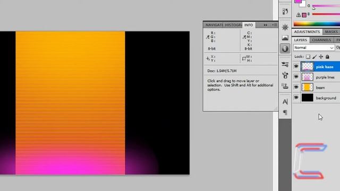Open CMYK eyedropper readout options

coord(244,37)
